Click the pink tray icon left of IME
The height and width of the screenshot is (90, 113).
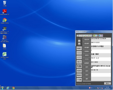point(90,88)
